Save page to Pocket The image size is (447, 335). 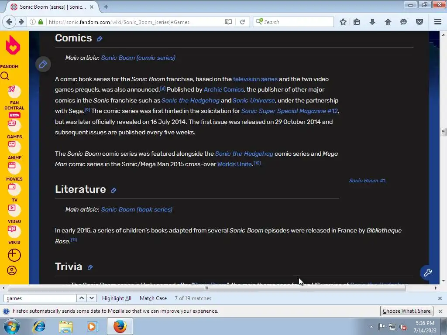click(x=419, y=22)
